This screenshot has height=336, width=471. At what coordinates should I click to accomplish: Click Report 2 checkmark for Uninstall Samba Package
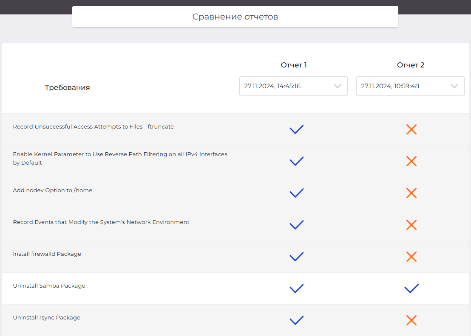411,288
